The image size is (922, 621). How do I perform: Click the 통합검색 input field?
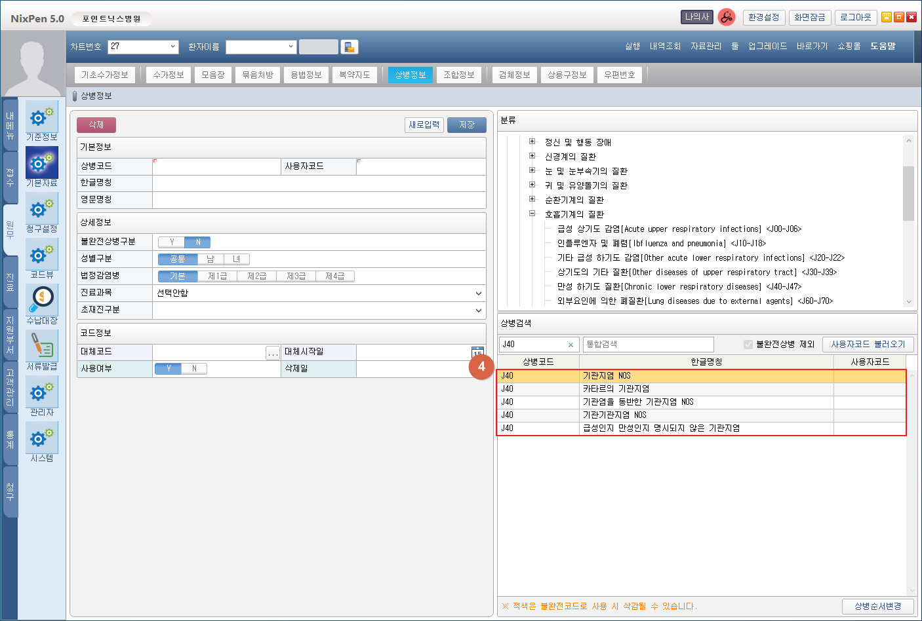tap(648, 345)
